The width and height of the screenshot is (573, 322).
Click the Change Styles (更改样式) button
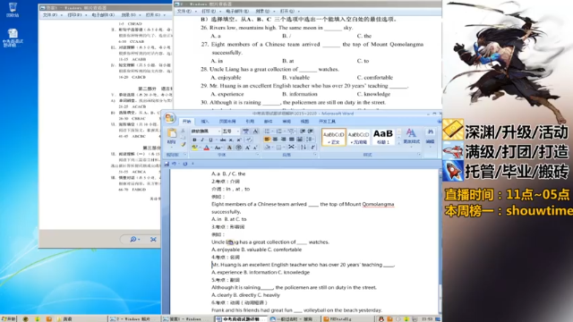click(x=411, y=137)
